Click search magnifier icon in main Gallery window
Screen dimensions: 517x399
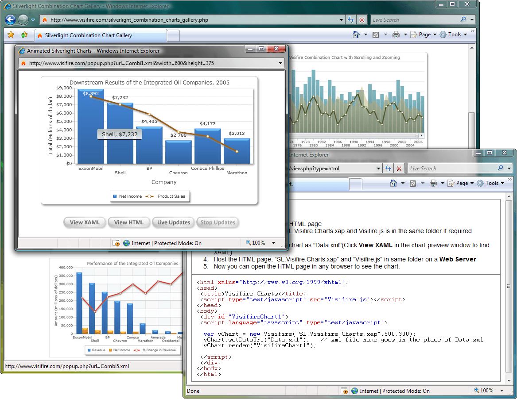tap(463, 19)
